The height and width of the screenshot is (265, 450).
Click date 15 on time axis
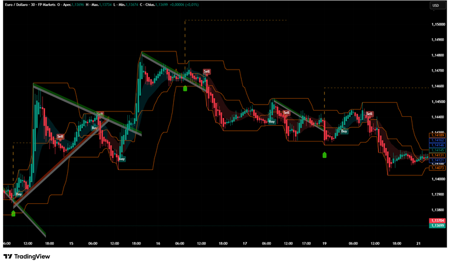pos(71,243)
